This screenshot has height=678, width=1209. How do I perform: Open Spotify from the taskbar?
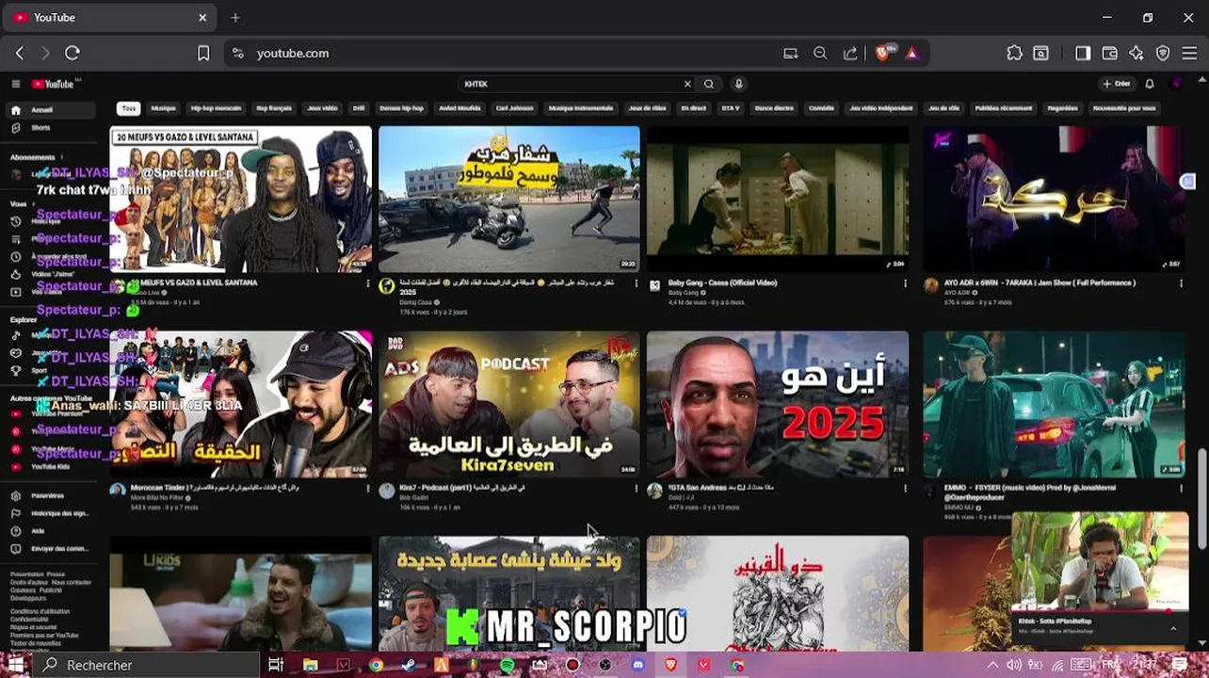tap(508, 665)
